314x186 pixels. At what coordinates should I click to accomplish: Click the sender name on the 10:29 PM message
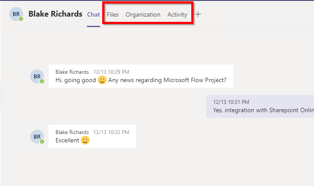72,72
